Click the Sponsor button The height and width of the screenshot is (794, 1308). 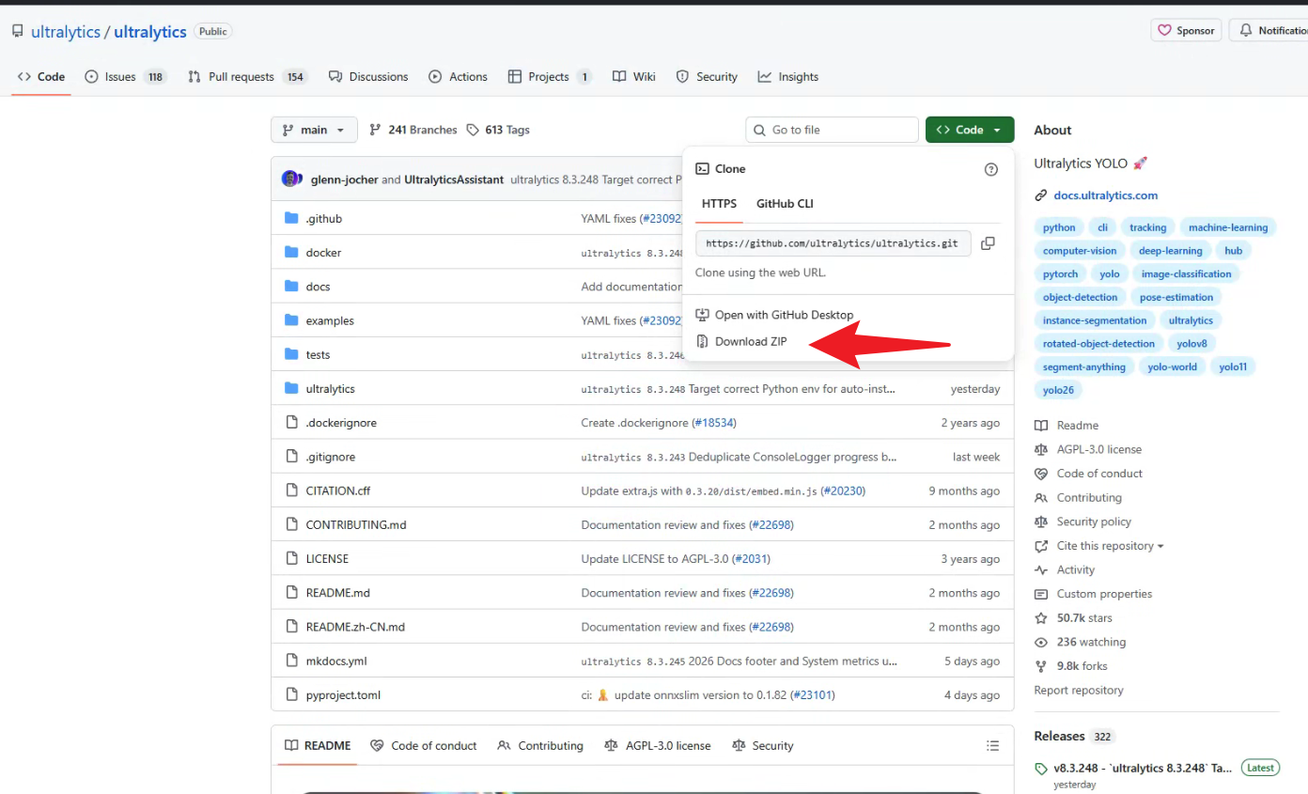1186,31
